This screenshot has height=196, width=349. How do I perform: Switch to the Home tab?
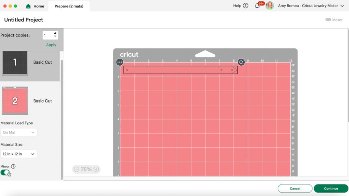(x=35, y=6)
